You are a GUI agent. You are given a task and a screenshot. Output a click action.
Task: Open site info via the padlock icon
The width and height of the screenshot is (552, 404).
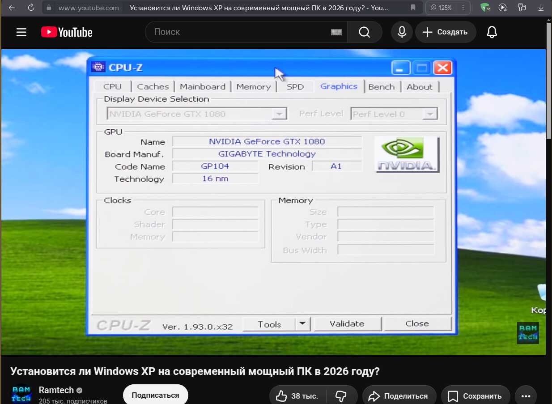click(50, 8)
